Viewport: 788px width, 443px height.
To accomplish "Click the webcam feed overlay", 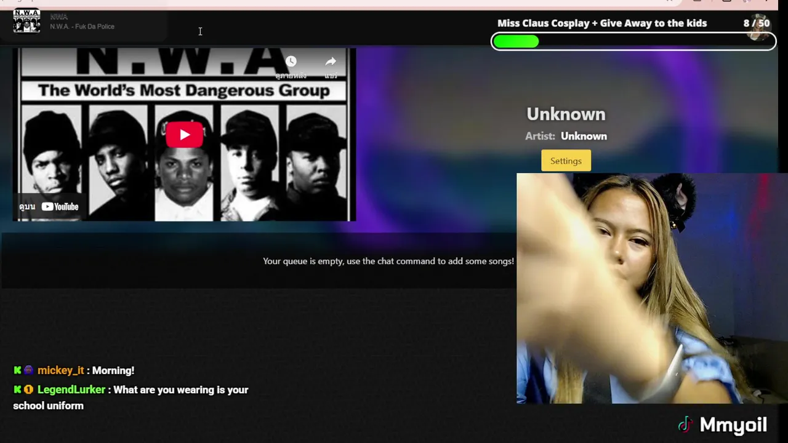I will (652, 288).
